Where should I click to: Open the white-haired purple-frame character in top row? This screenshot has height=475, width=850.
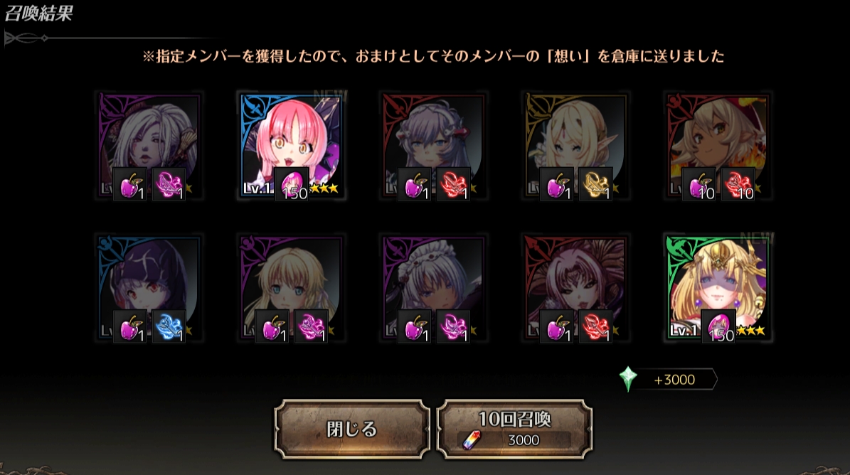click(x=149, y=146)
